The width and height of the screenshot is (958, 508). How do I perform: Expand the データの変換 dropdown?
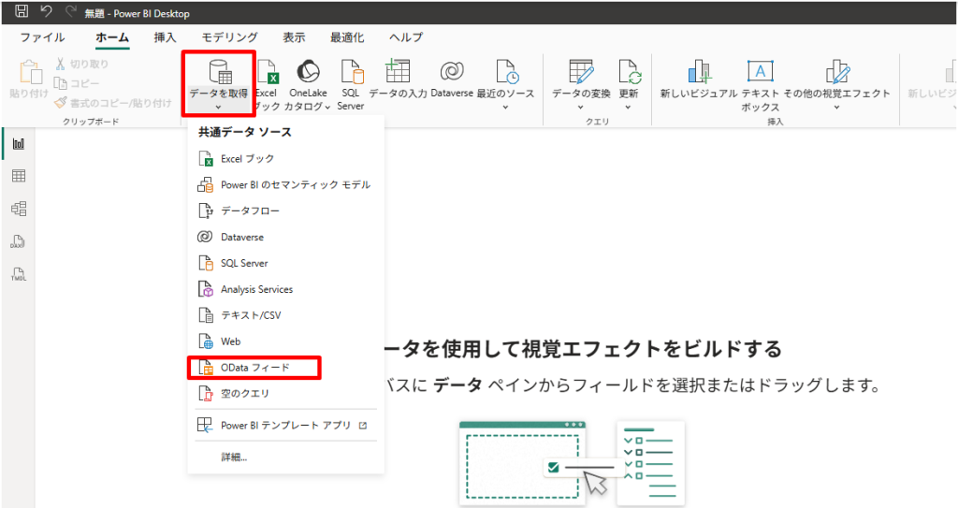click(580, 107)
